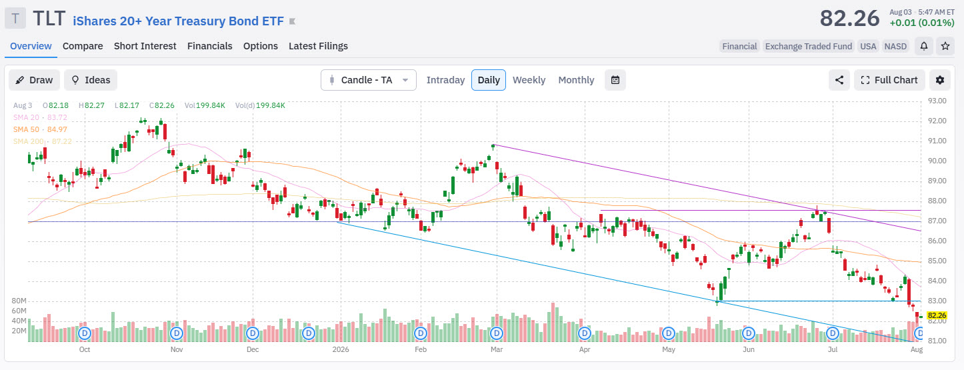Open chart settings gear icon

click(940, 80)
